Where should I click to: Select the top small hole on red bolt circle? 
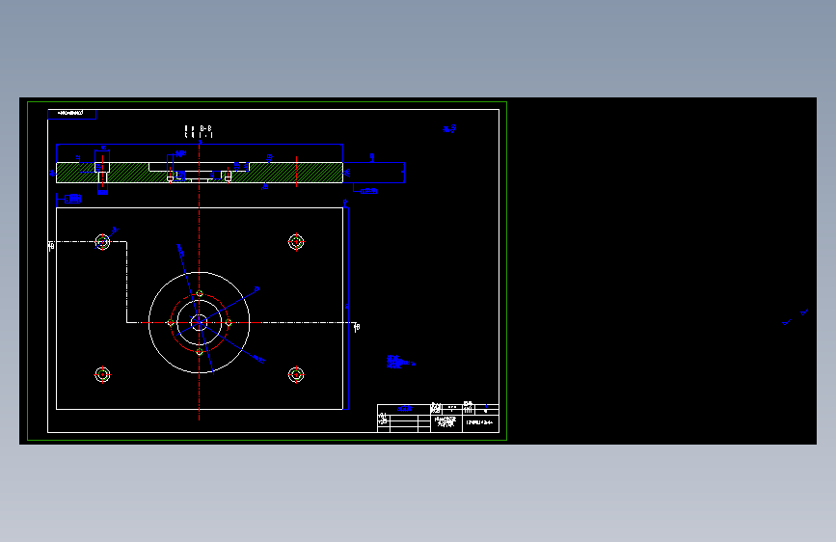[200, 293]
